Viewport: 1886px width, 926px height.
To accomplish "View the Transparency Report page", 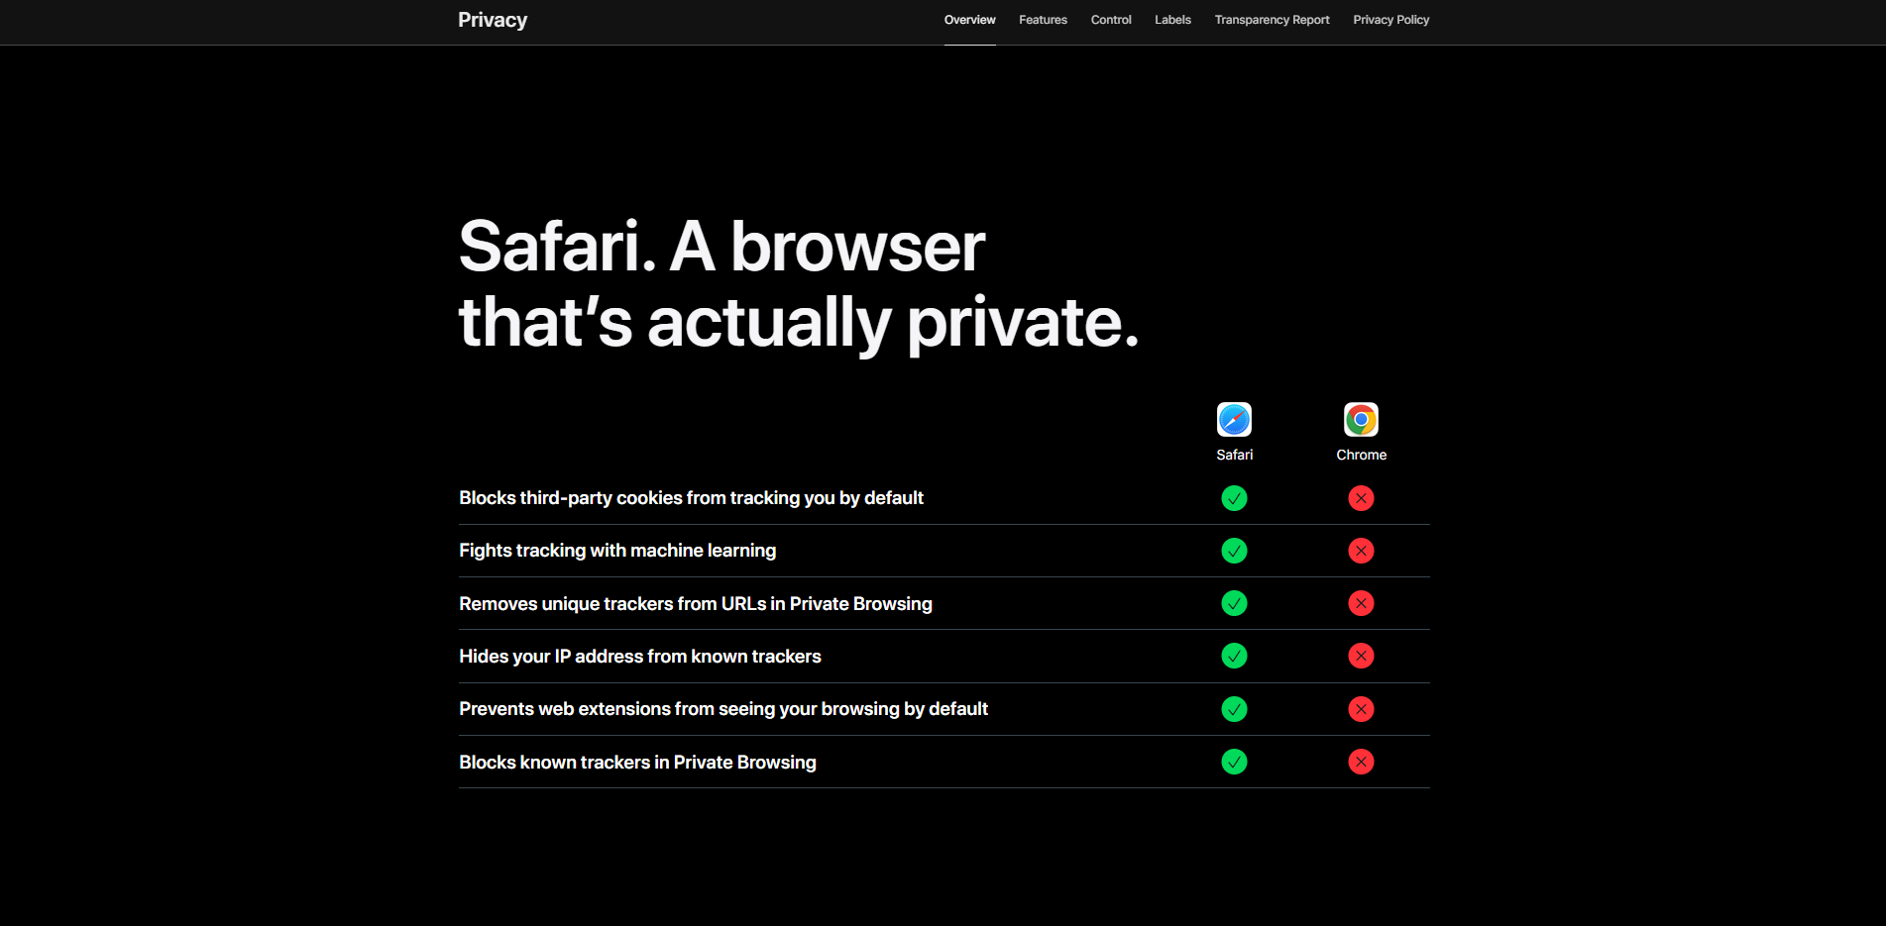I will click(x=1272, y=20).
